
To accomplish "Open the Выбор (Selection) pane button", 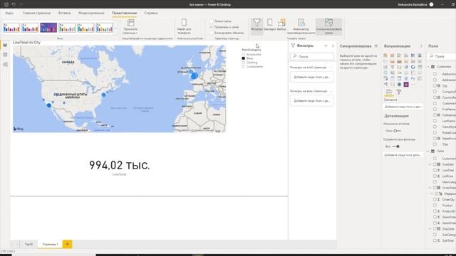I will pyautogui.click(x=281, y=25).
